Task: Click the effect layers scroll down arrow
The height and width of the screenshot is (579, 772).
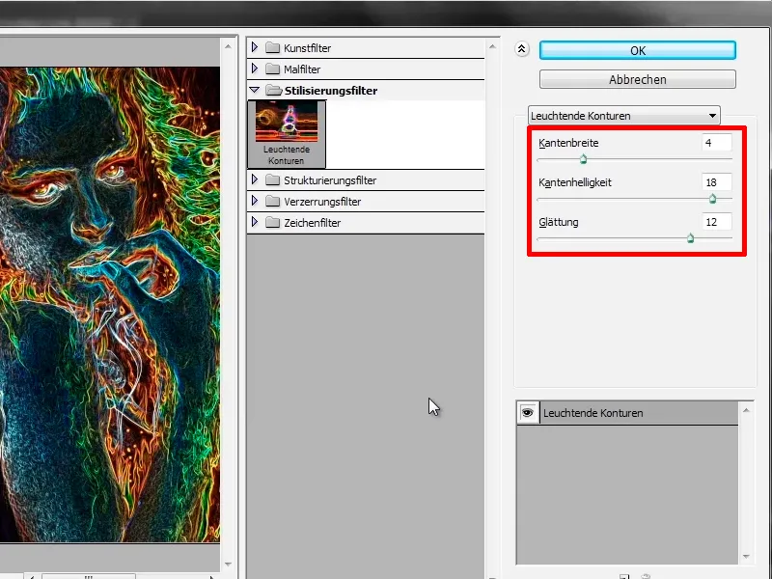Action: click(x=746, y=557)
